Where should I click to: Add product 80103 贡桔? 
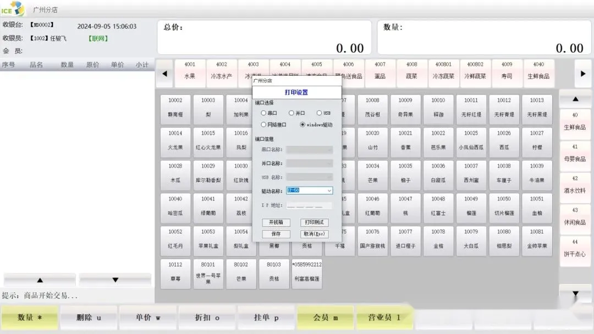[274, 274]
